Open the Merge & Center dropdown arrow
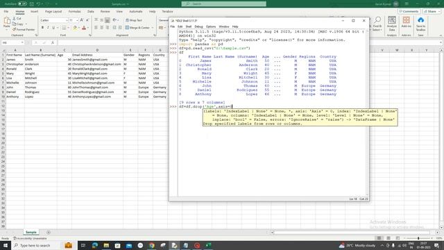This screenshot has height=250, width=444. click(153, 28)
